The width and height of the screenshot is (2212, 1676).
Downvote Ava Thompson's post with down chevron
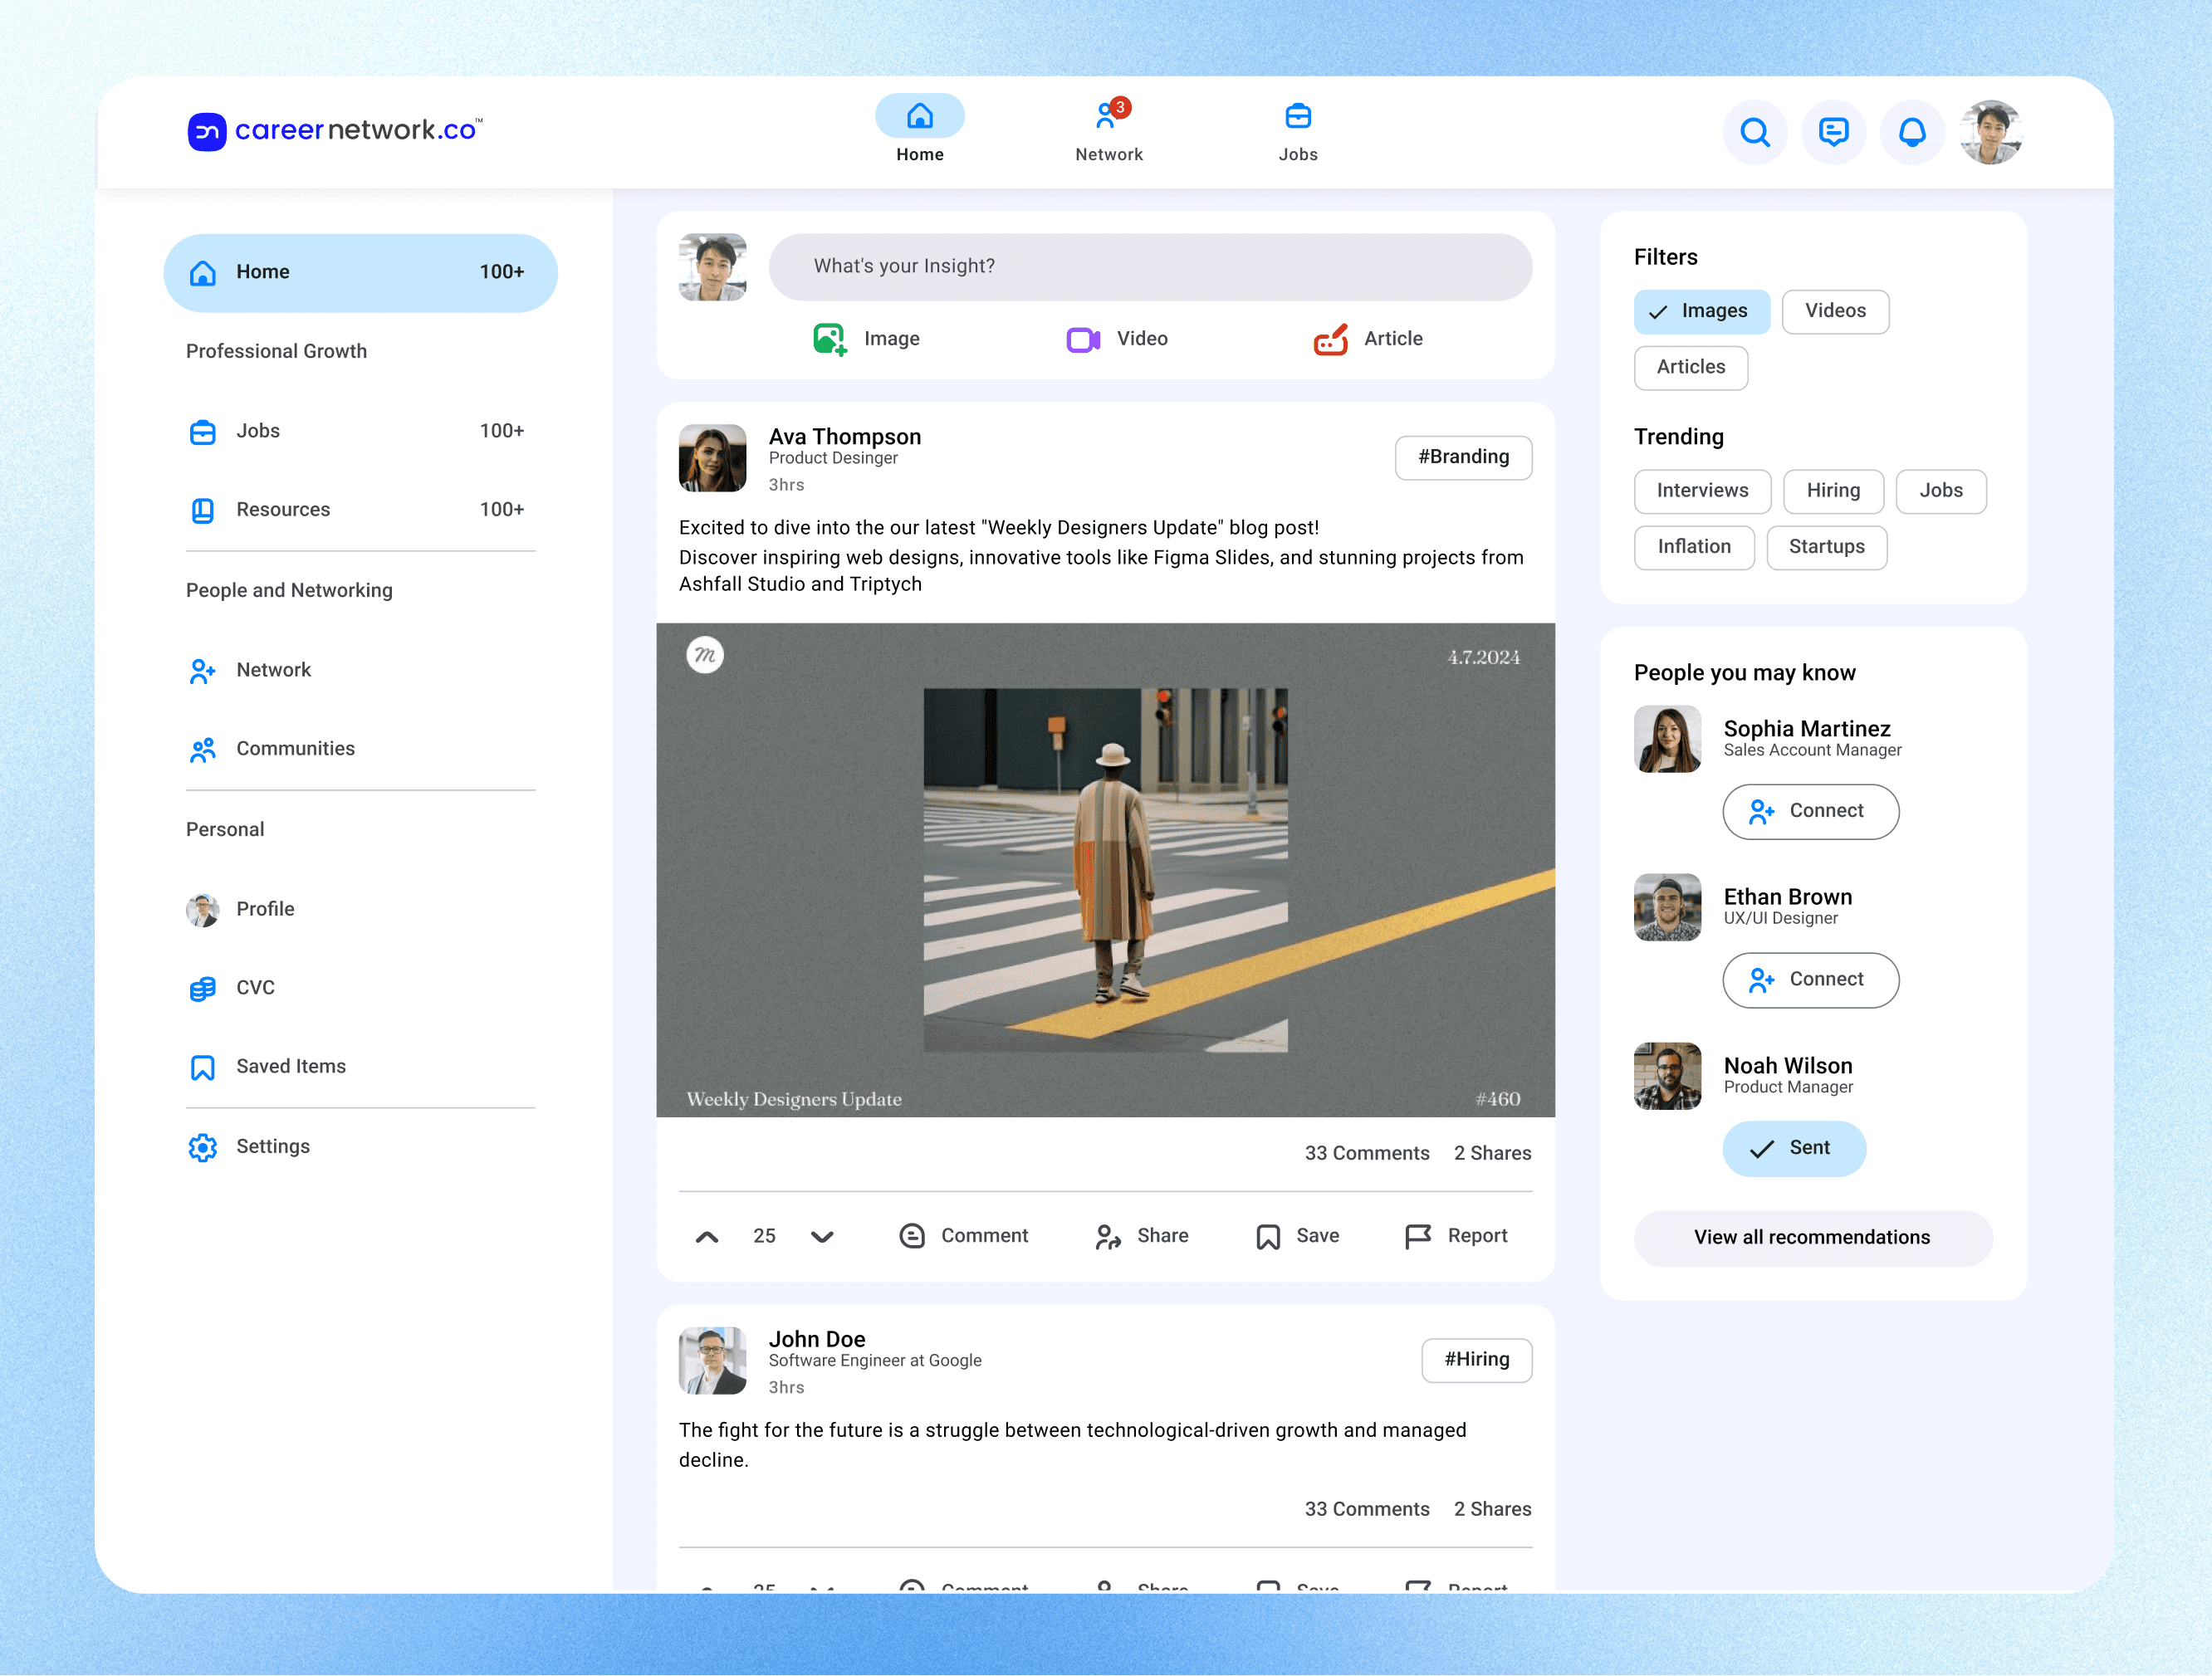pyautogui.click(x=822, y=1236)
